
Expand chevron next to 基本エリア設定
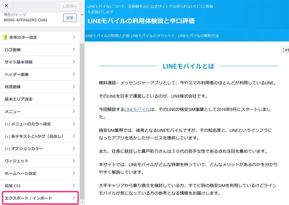point(74,99)
